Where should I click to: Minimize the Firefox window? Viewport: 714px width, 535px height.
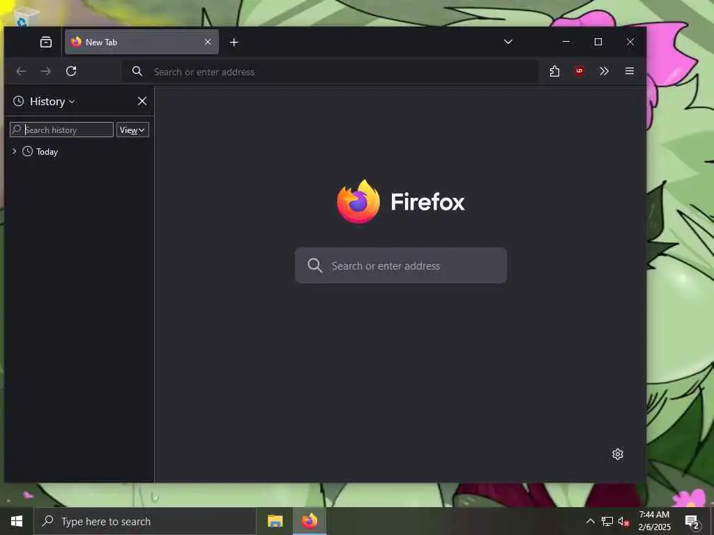tap(566, 42)
